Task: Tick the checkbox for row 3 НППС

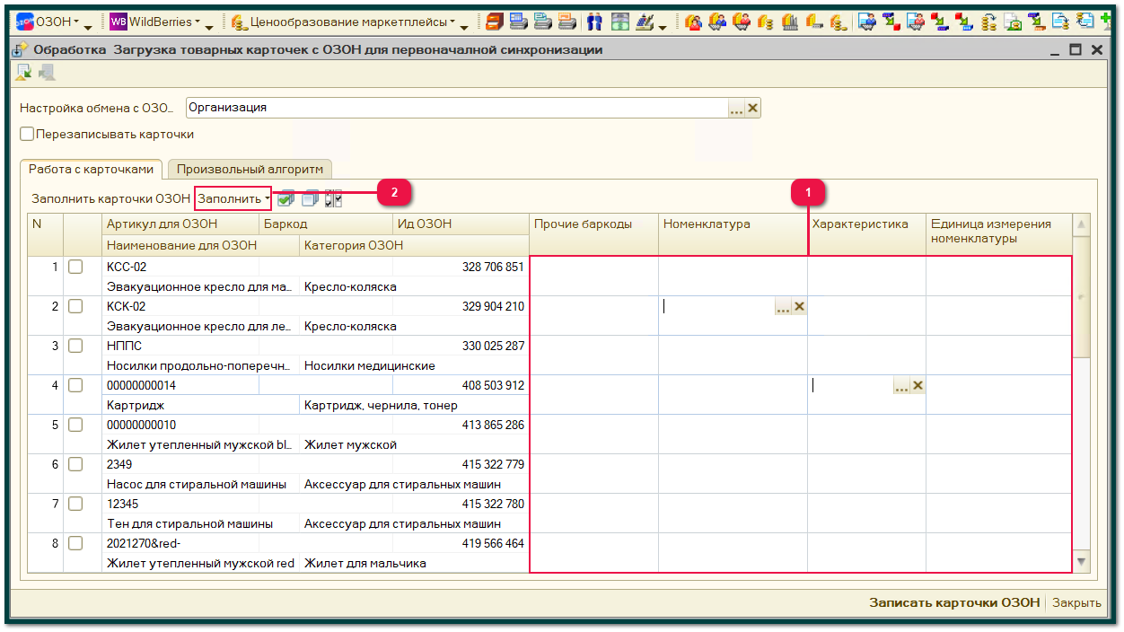Action: pyautogui.click(x=75, y=346)
